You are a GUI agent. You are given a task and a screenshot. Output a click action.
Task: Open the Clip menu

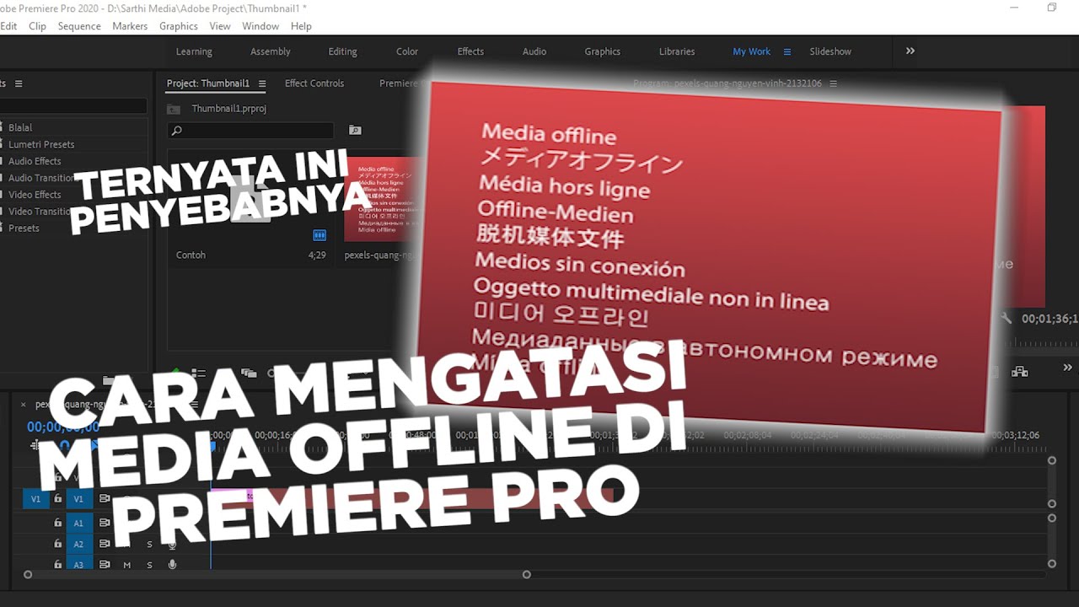pos(37,26)
